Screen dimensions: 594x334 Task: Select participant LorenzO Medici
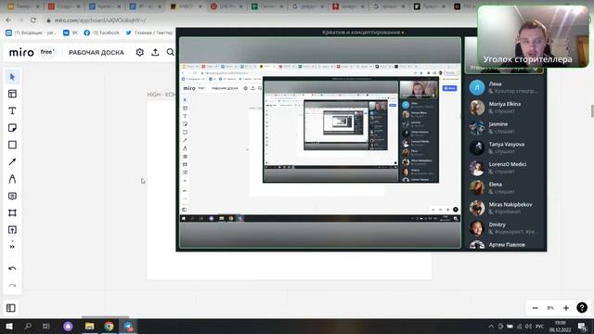click(504, 168)
